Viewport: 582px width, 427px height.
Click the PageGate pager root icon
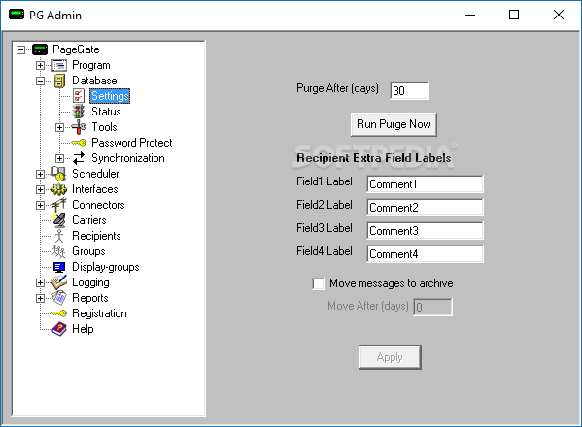40,49
